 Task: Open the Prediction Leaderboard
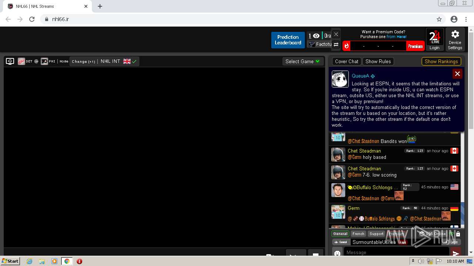288,40
